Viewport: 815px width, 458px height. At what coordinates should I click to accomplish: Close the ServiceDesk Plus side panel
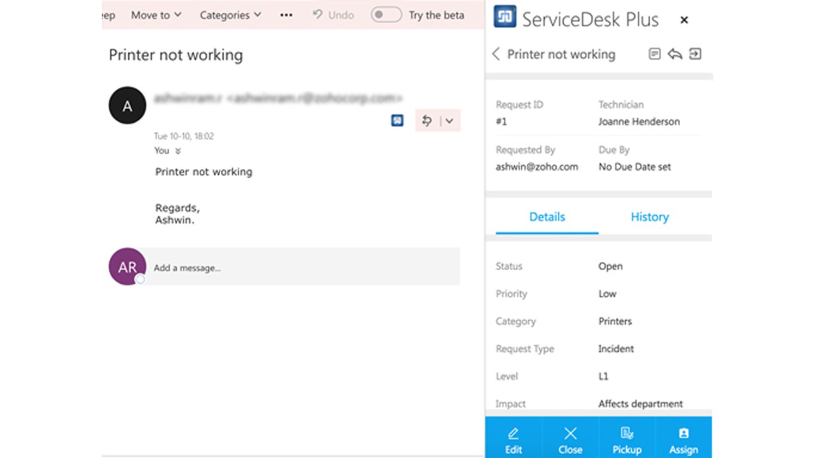coord(684,20)
